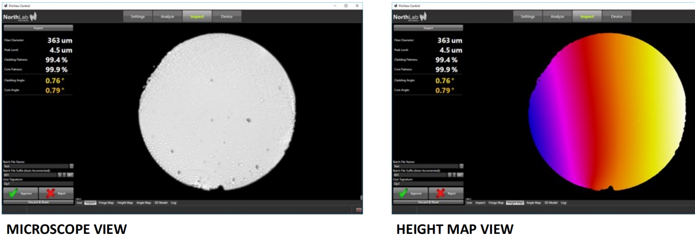Click red status icon at bottom-right of left window
695x238 pixels.
[358, 210]
